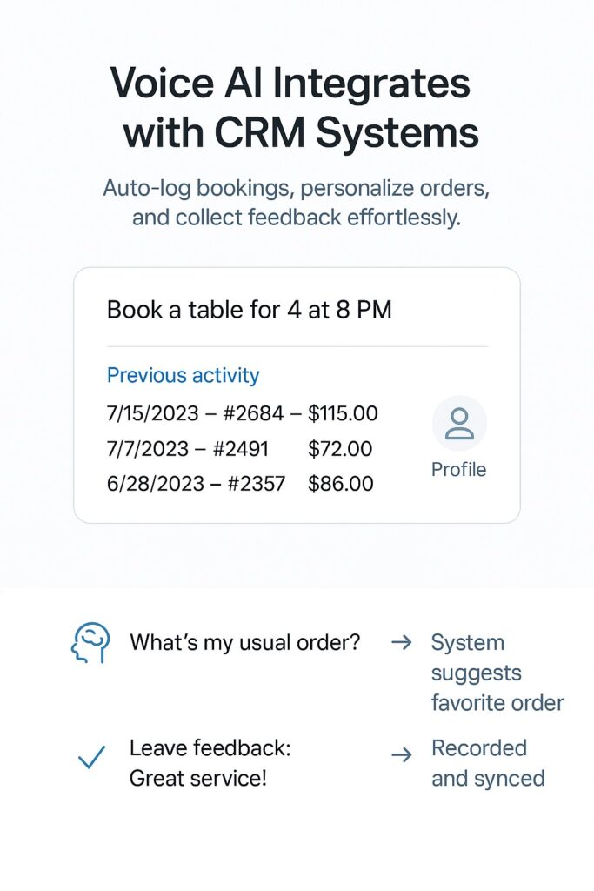Click the "Recorded and synced" result text

pyautogui.click(x=488, y=763)
